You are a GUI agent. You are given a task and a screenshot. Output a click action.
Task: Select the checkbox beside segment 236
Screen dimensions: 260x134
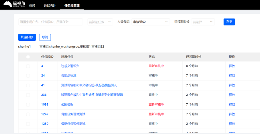tap(28, 95)
